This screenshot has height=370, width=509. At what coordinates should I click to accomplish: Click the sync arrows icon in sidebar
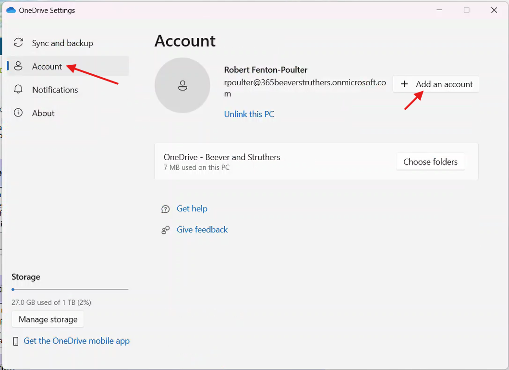click(x=18, y=43)
